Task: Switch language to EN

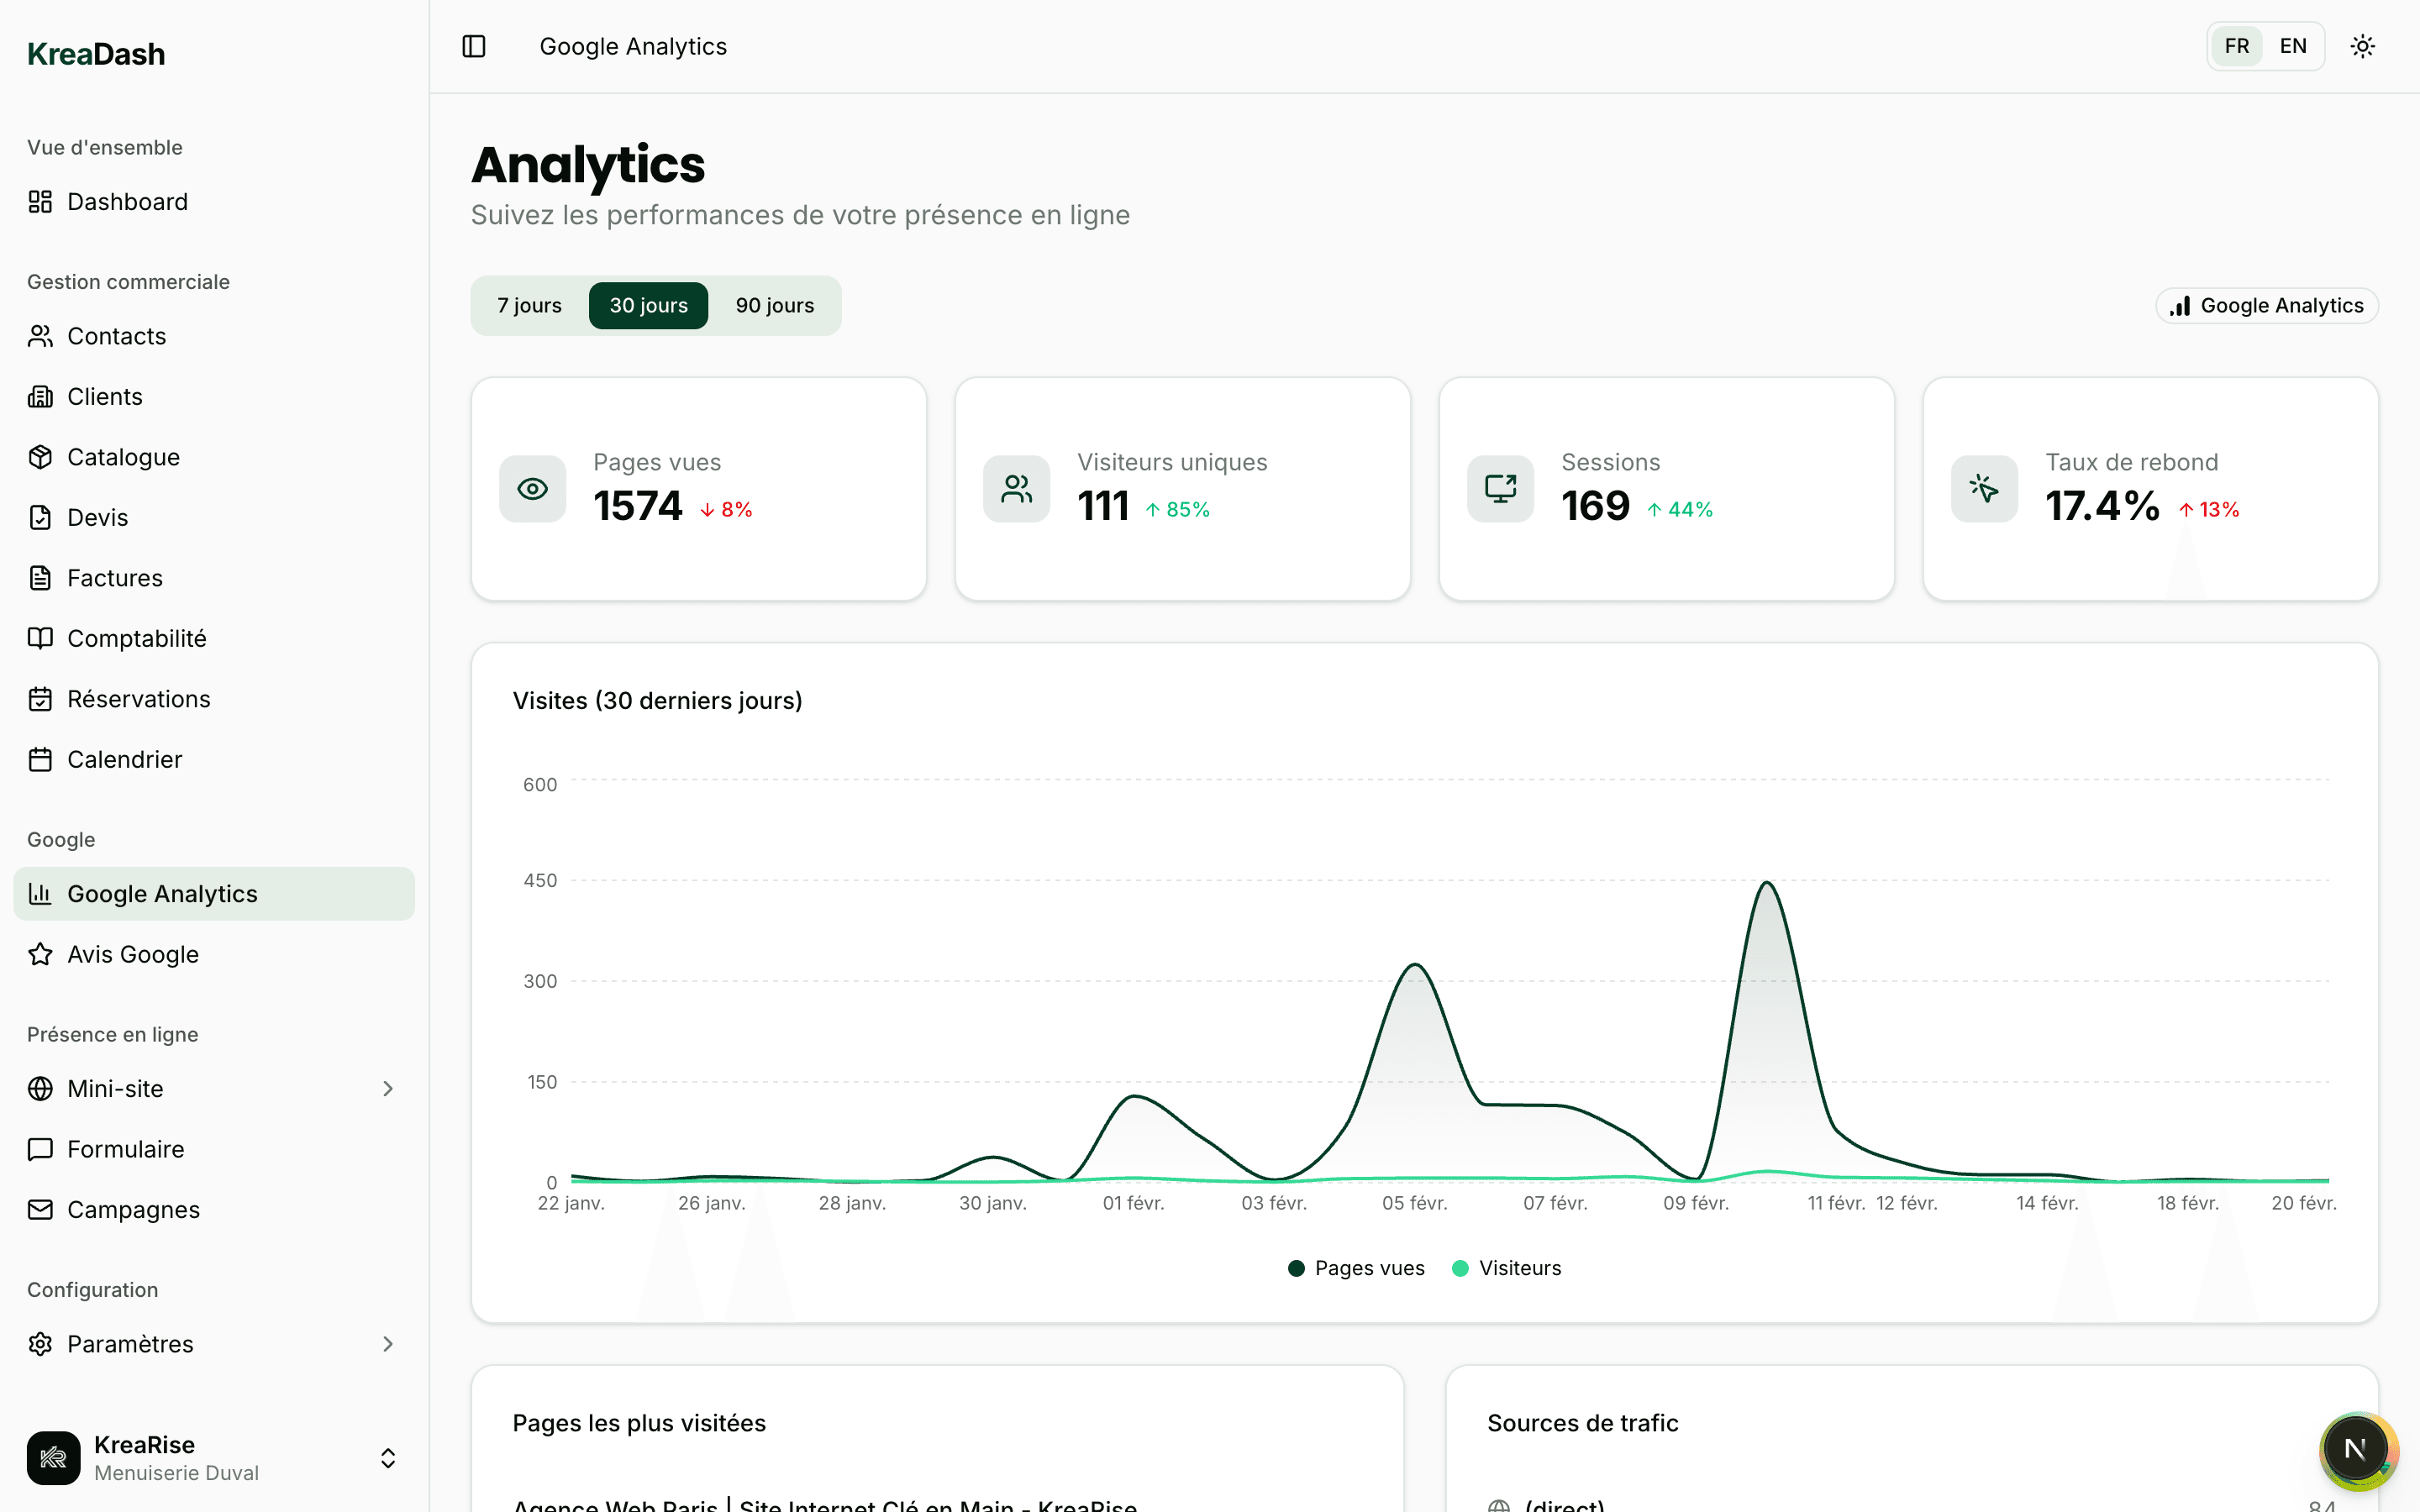Action: 2293,46
